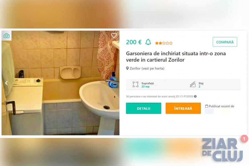Click the orange ÎNTREABĂ button
The width and height of the screenshot is (249, 166).
[183, 108]
